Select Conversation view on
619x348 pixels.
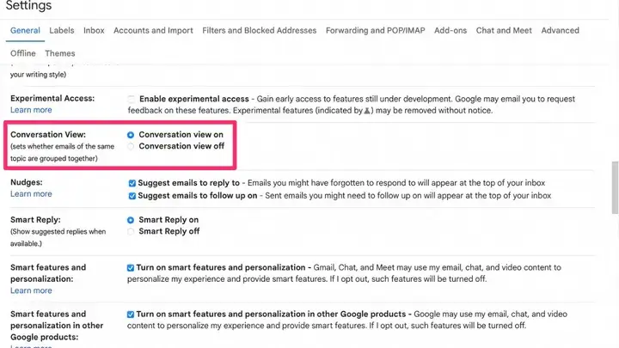131,135
